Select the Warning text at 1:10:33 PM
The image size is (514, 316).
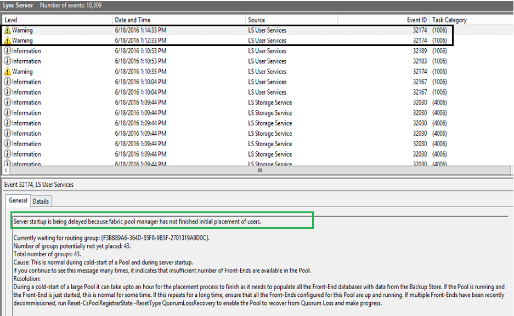point(22,72)
